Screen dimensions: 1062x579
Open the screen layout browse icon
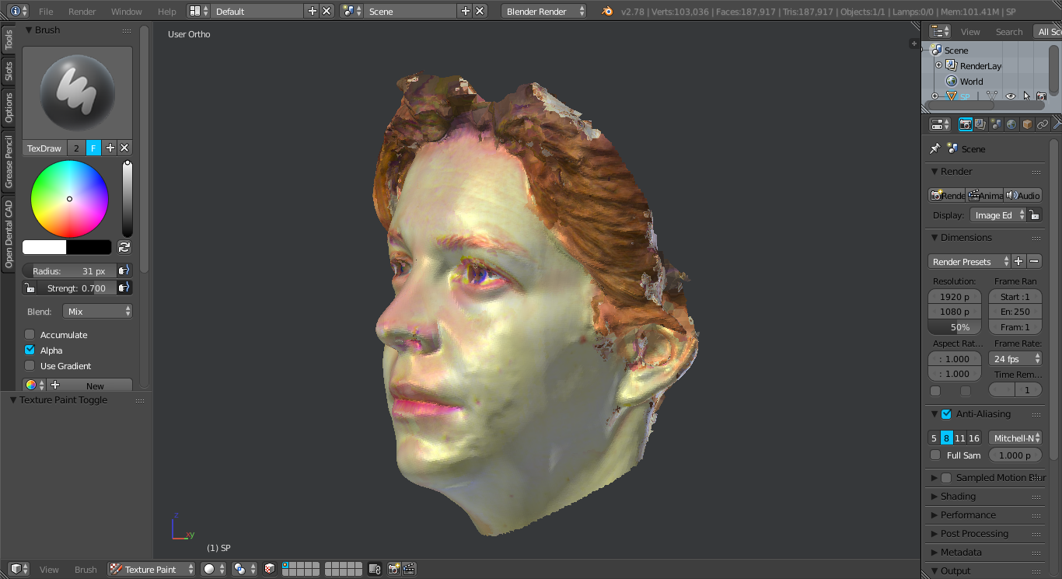pyautogui.click(x=200, y=11)
